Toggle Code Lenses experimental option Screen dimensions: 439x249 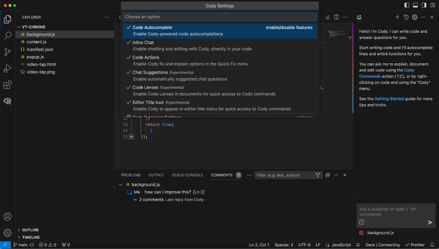(220, 91)
